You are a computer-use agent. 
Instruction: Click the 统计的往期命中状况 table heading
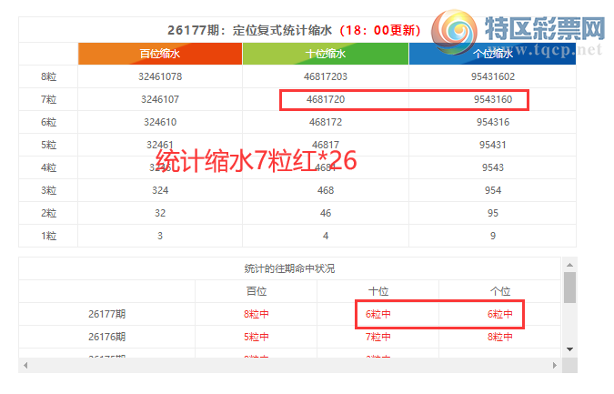289,268
